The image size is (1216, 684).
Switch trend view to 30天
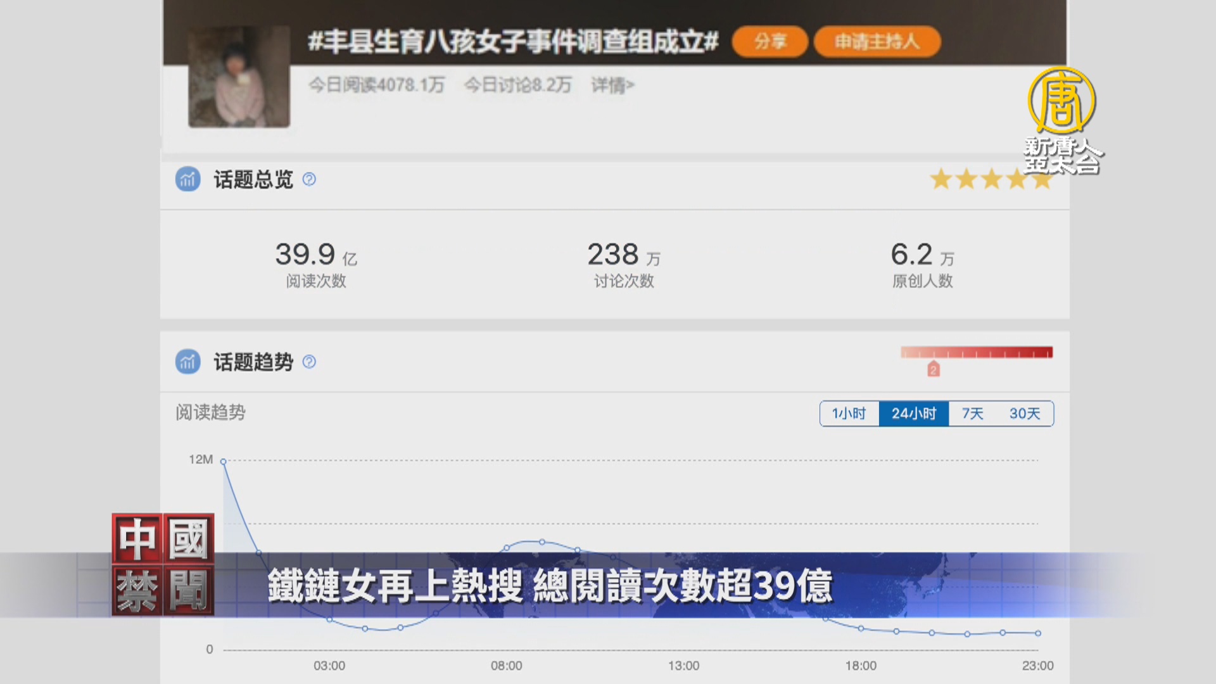pos(1024,414)
